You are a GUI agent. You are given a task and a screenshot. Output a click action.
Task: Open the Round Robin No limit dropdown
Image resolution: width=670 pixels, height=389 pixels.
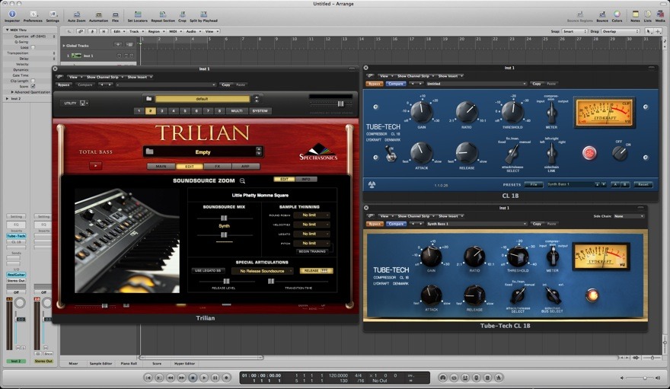(x=311, y=215)
